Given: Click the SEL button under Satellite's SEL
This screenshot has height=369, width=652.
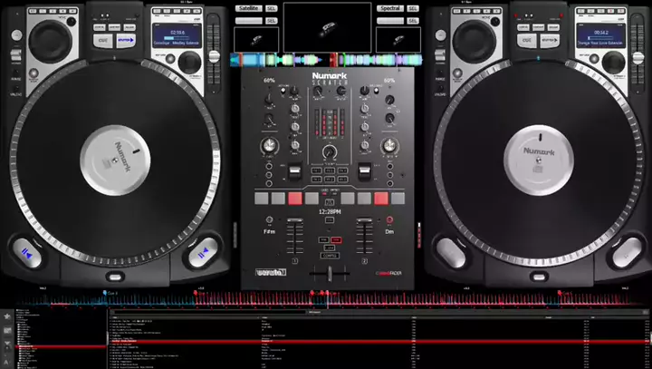Looking at the screenshot, I should tap(271, 21).
